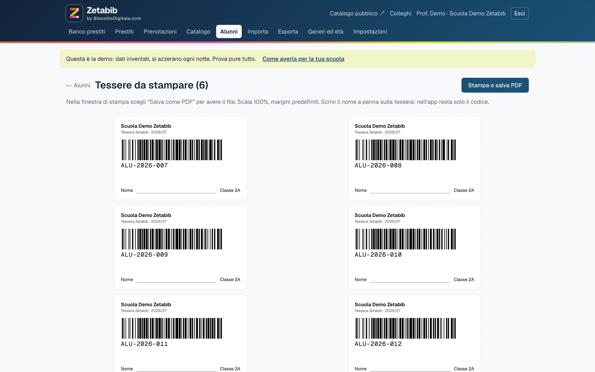Open the Esporta tab
The image size is (595, 372).
pyautogui.click(x=288, y=32)
